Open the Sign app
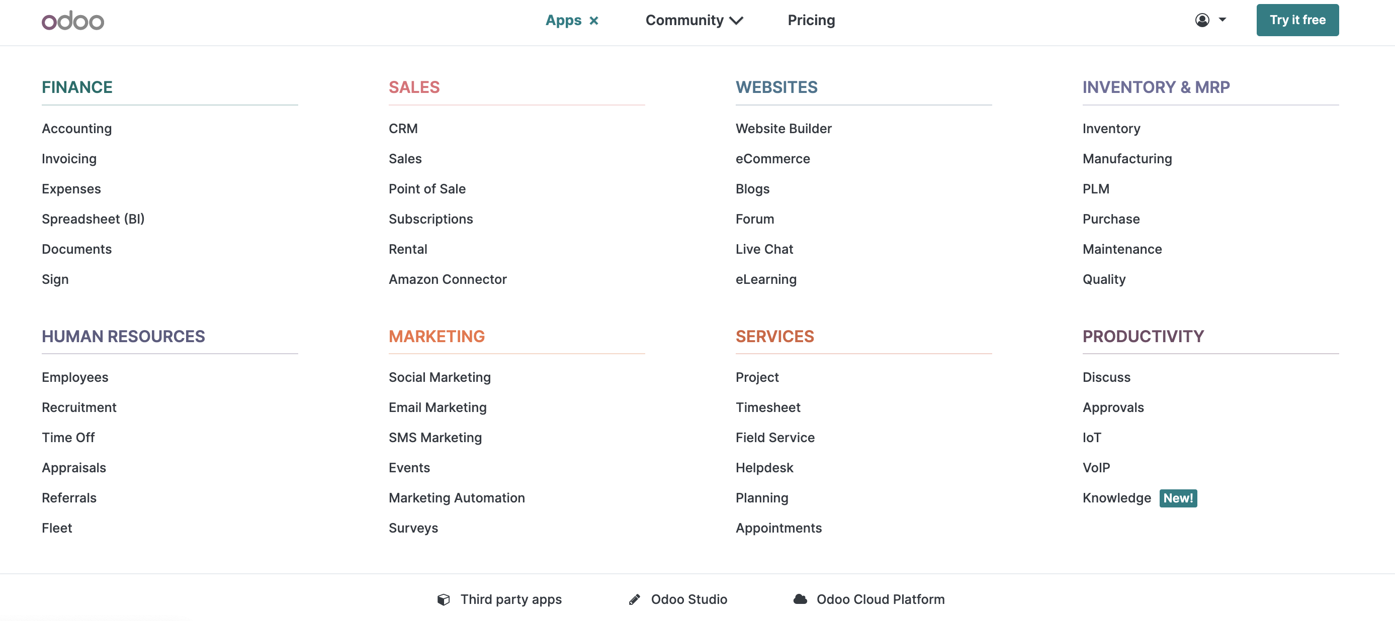Screen dimensions: 1395x621 55,280
